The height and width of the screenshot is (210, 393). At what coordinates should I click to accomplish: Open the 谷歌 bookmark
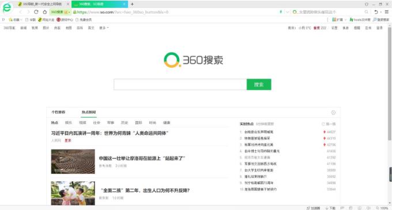(31, 20)
